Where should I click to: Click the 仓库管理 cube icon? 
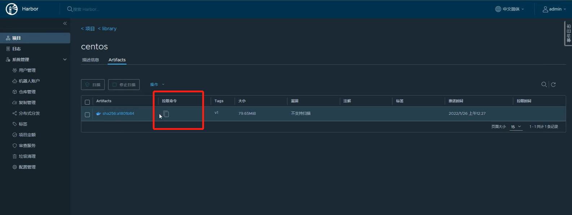[15, 92]
